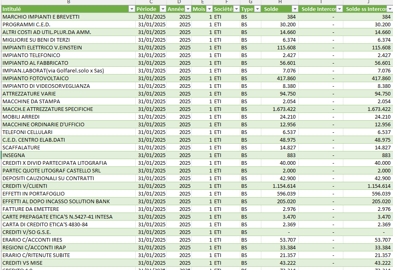Click Solde value 1.673.422 in column H
Image resolution: width=393 pixels, height=270 pixels.
[x=284, y=109]
